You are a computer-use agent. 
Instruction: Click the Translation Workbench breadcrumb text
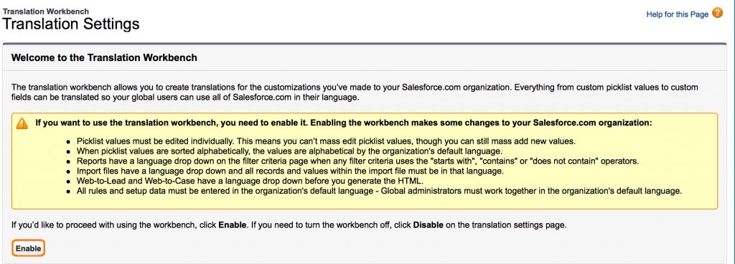[45, 11]
